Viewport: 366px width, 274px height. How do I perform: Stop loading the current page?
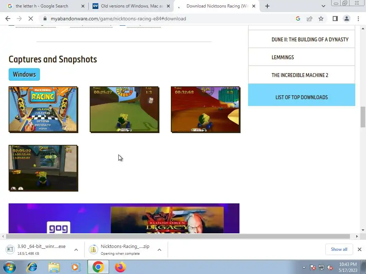31,19
